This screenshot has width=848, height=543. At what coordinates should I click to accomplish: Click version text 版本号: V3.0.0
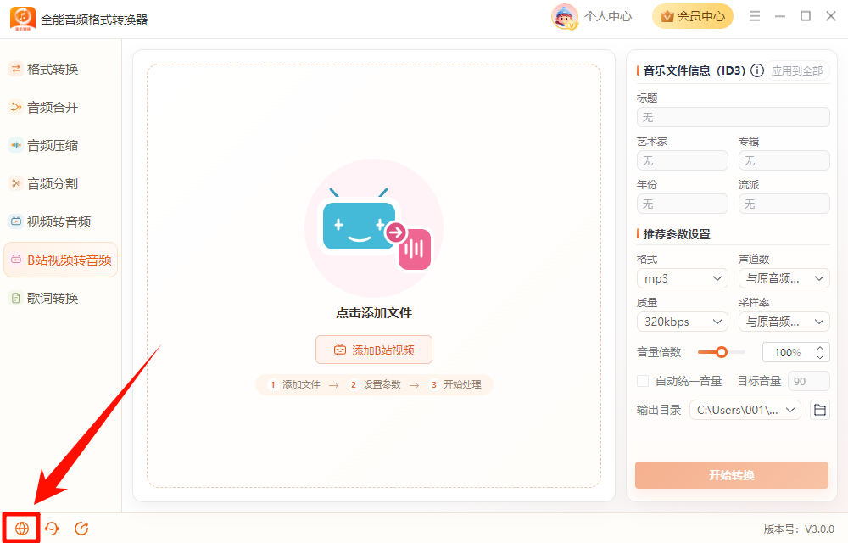[x=799, y=529]
